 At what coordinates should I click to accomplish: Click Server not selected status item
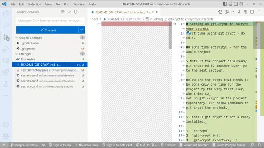[x=194, y=145]
